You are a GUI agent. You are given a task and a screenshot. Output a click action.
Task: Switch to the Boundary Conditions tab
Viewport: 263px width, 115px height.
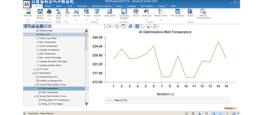[101, 6]
